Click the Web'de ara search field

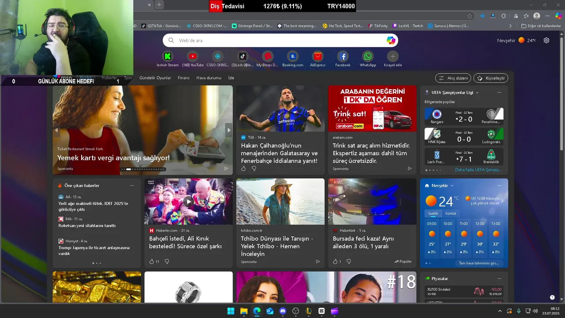[x=280, y=40]
